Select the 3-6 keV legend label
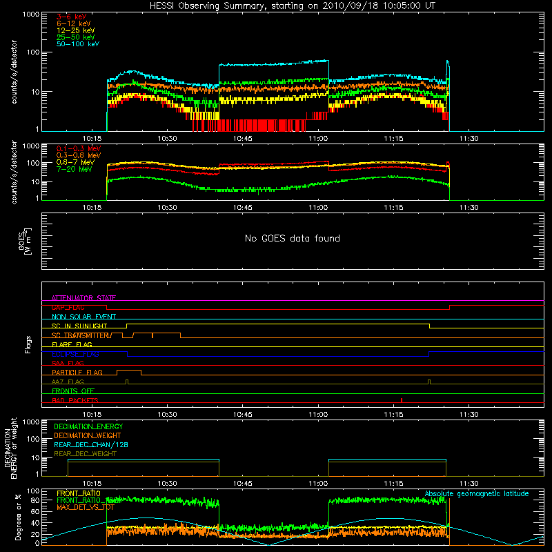The image size is (552, 552). [x=72, y=17]
